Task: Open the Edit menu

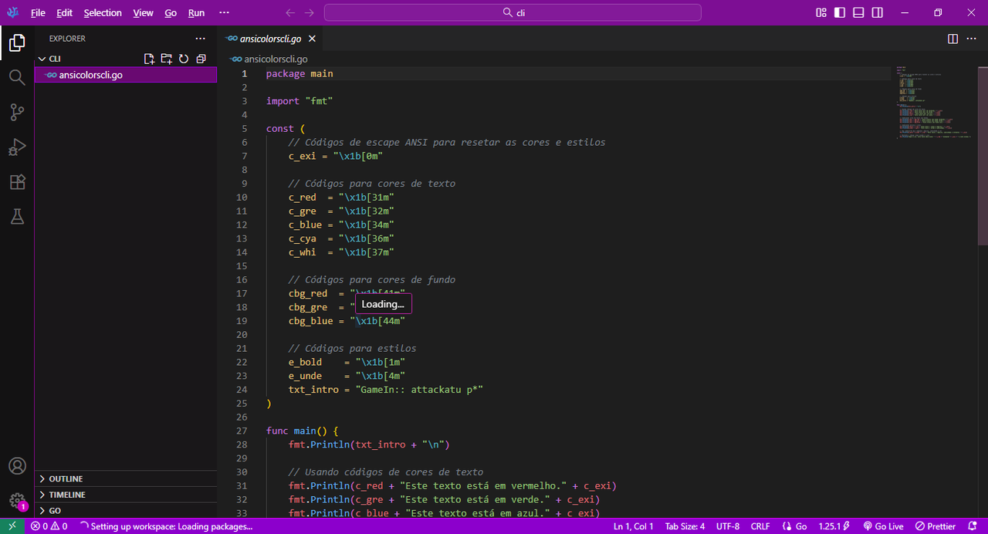Action: tap(65, 13)
